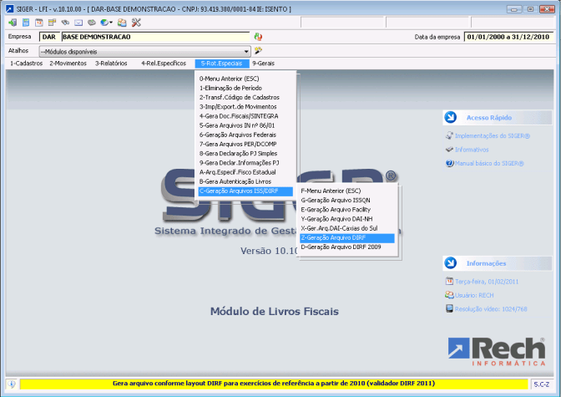Select C-Geração Arquivos ISS/DIRF
561x397 pixels.
[245, 191]
